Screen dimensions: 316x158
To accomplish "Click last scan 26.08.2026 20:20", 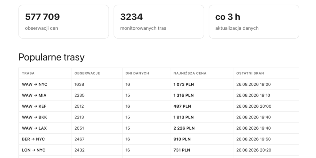I will (254, 150).
